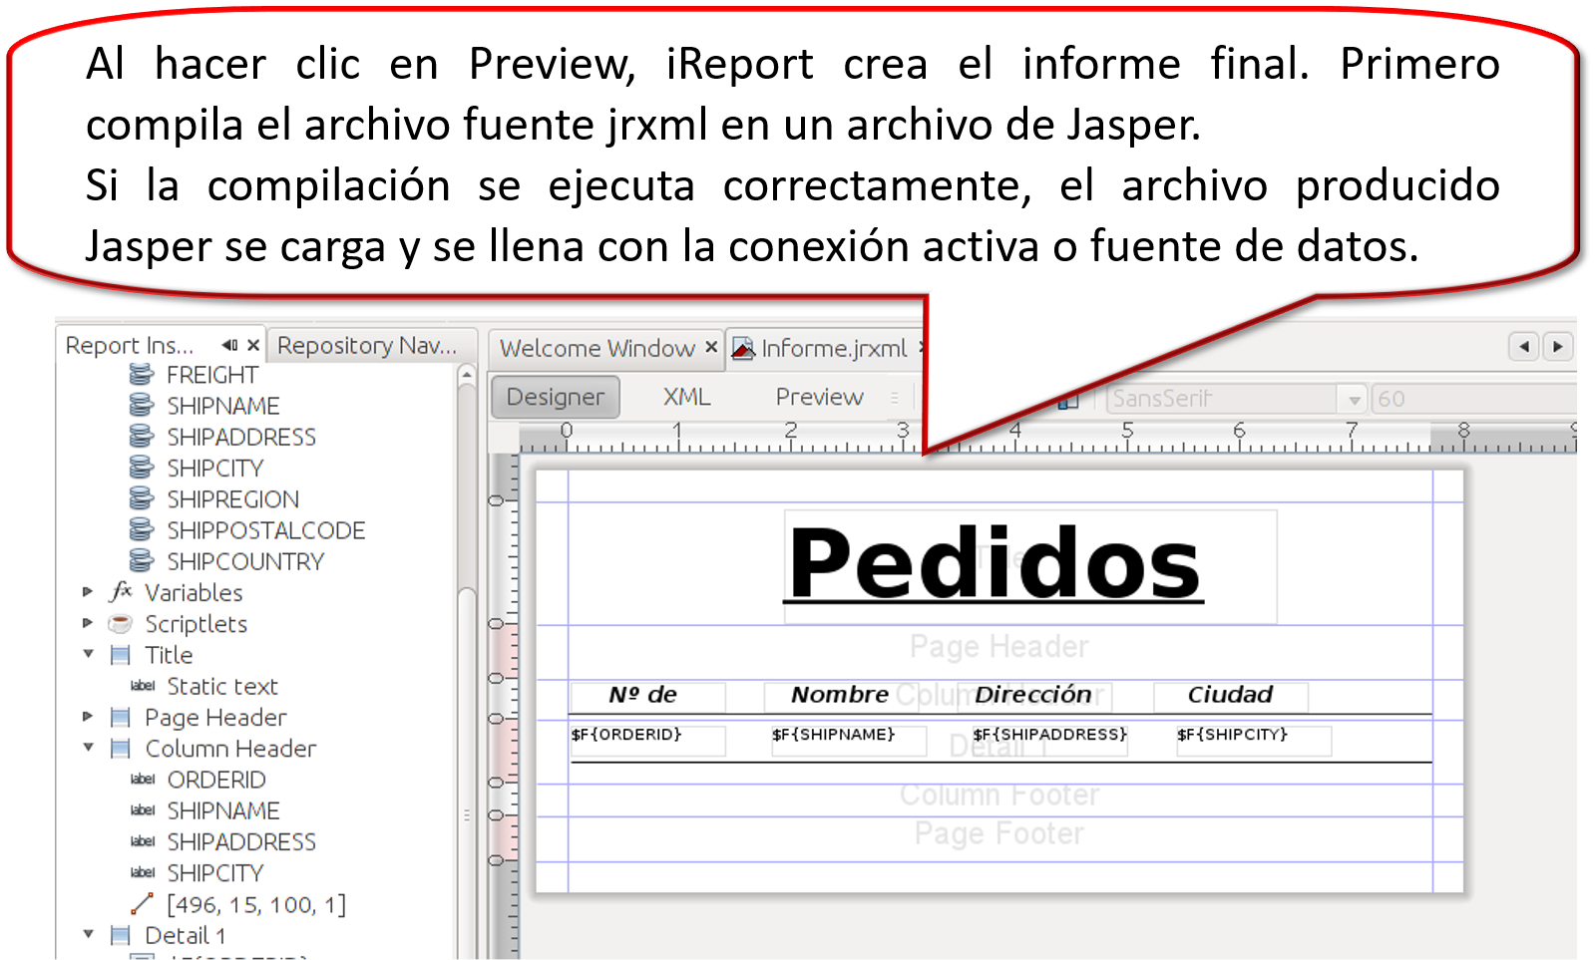Select the SHIPCOUNTRY field in tree
This screenshot has height=960, width=1595.
(245, 561)
